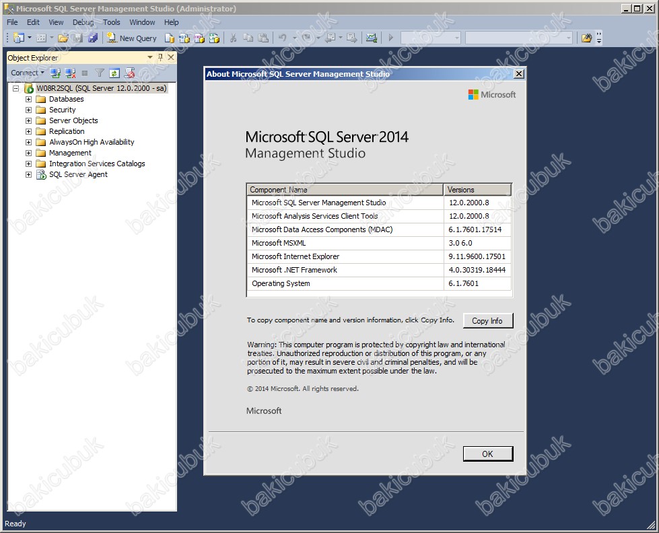Click the New Project toolbar icon

coord(18,38)
